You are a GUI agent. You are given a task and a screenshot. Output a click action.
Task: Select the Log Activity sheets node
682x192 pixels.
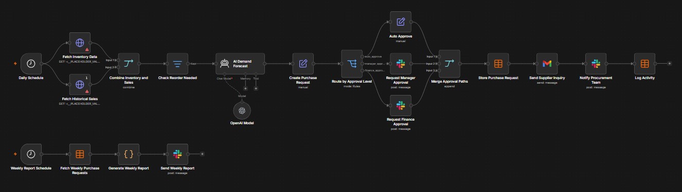(x=644, y=64)
